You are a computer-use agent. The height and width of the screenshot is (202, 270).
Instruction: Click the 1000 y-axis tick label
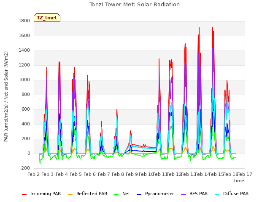click(x=24, y=80)
